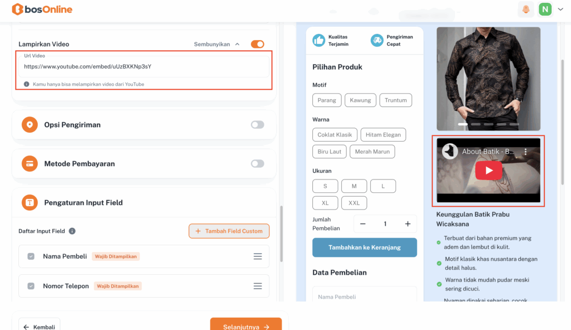This screenshot has width=571, height=330.
Task: Select the Kawung motif option
Action: (360, 100)
